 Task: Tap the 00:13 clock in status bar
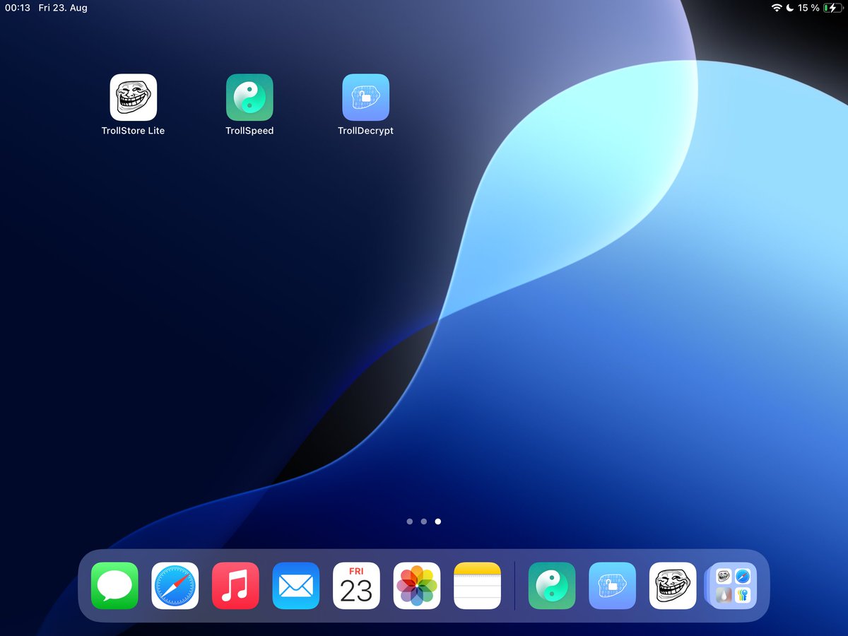coord(18,8)
